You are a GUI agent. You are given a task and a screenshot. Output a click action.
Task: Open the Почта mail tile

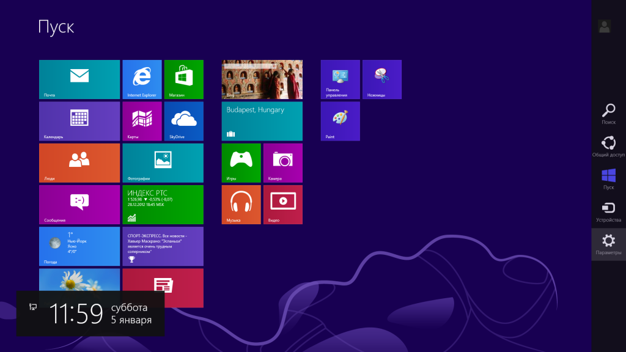(x=79, y=79)
